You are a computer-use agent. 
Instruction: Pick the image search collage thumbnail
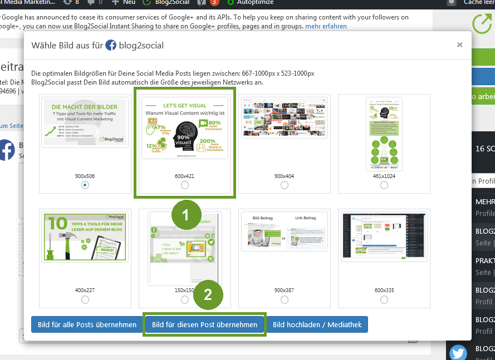coord(285,117)
